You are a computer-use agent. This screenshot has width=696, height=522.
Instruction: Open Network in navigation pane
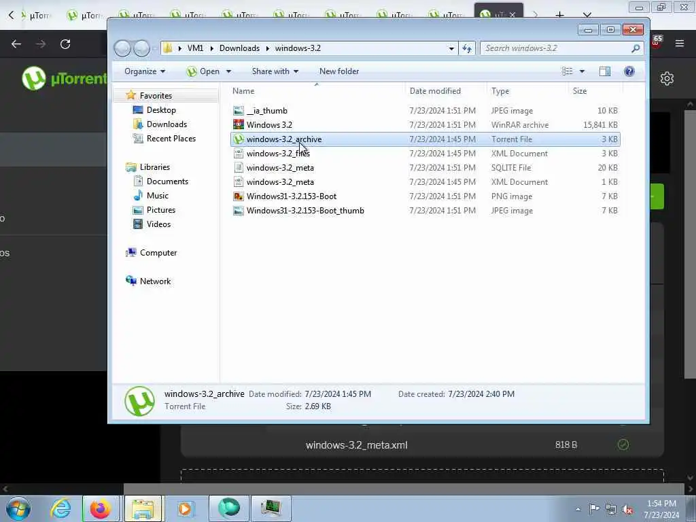(x=155, y=281)
